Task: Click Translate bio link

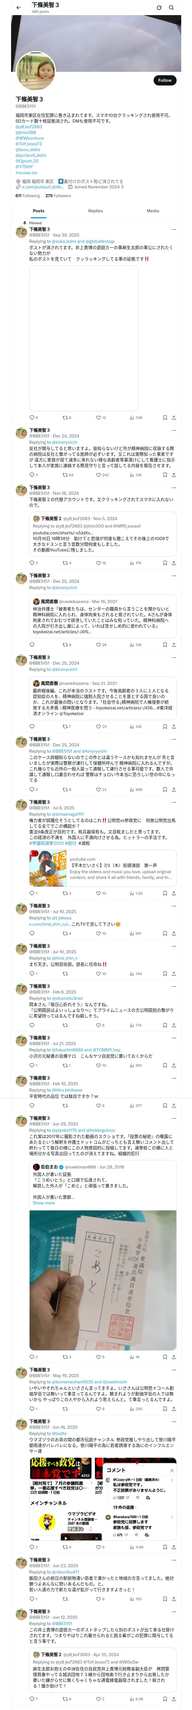Action: 26,173
